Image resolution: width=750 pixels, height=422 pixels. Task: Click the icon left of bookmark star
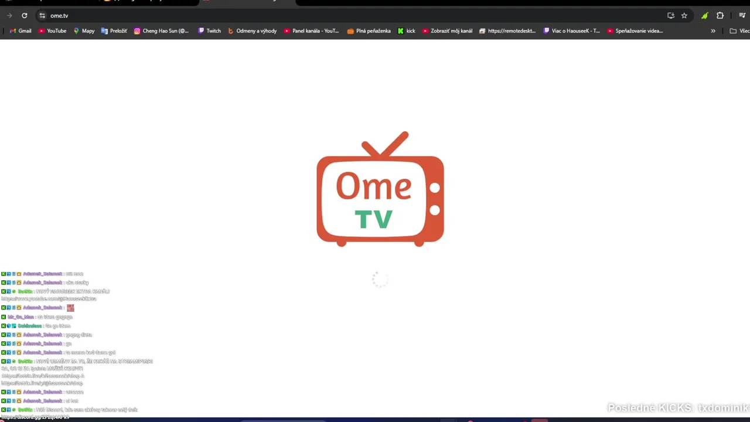tap(671, 16)
